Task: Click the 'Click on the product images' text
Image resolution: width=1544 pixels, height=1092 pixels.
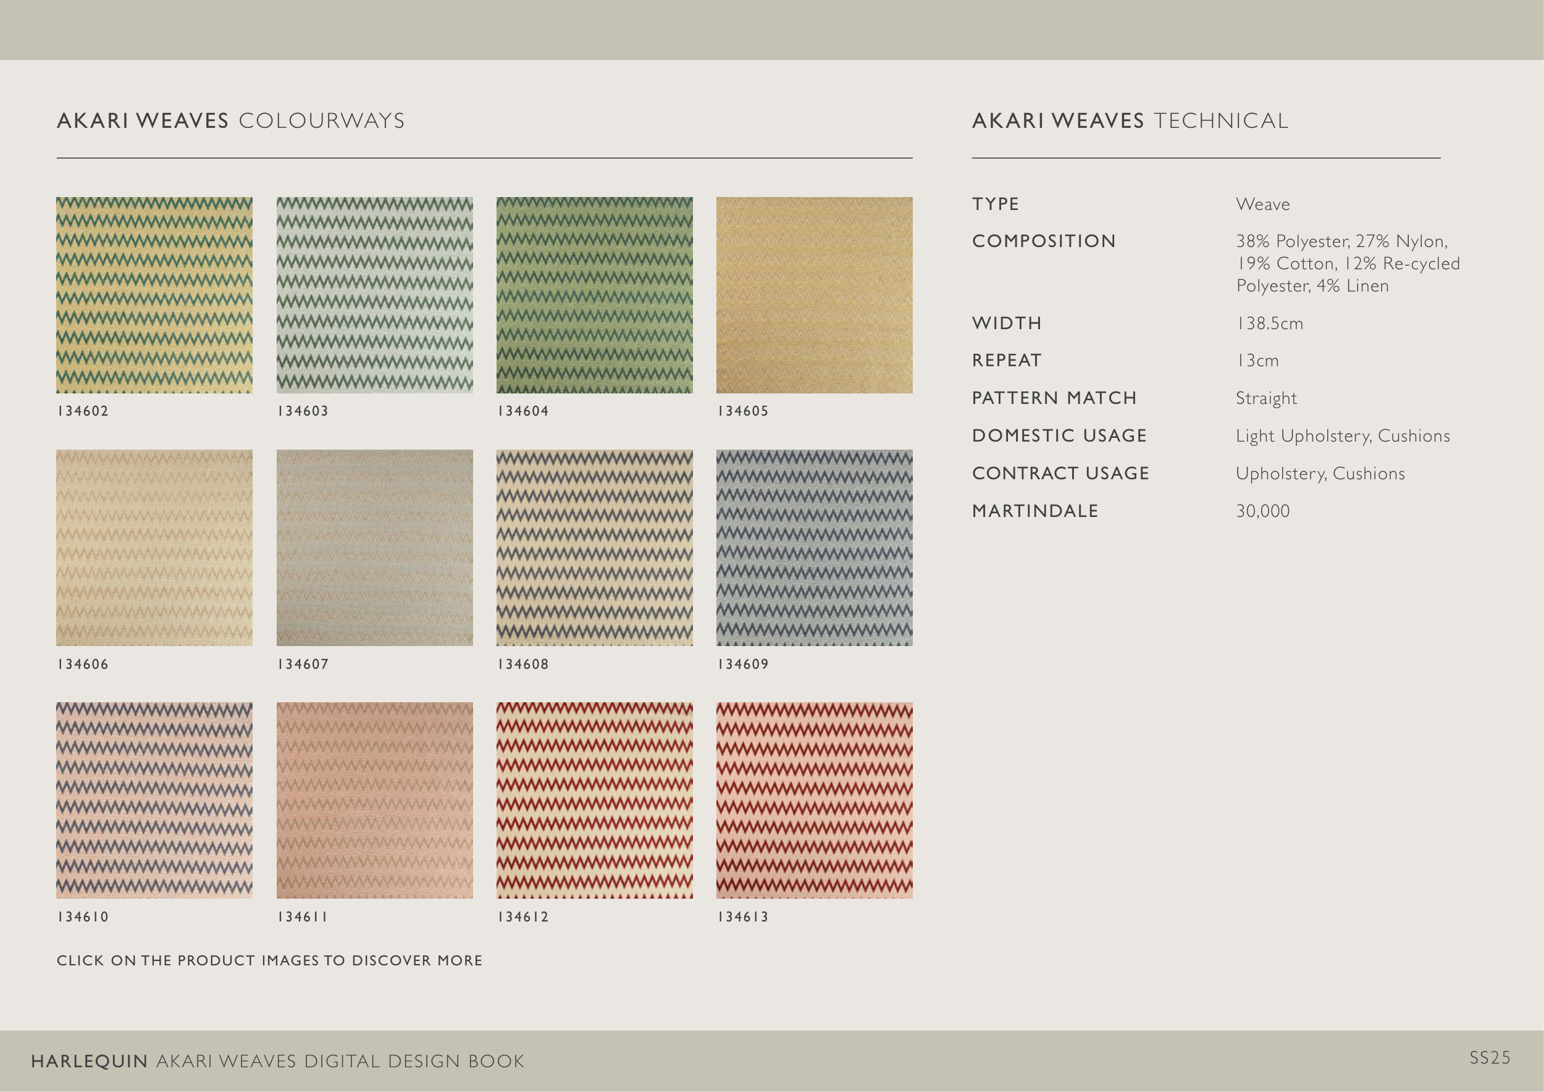Action: pyautogui.click(x=269, y=960)
